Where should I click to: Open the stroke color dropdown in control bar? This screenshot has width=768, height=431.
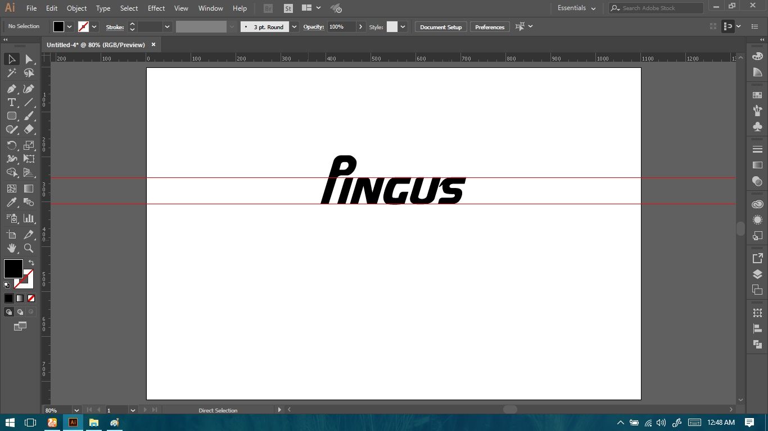(94, 26)
